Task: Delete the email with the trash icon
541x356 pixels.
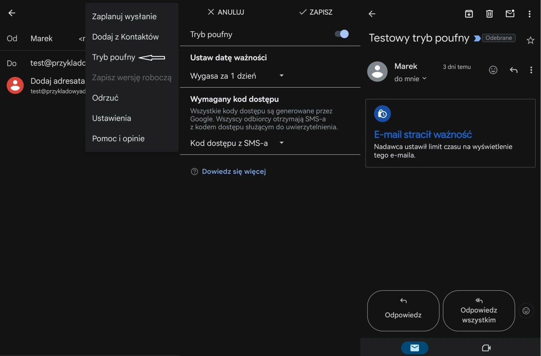Action: pyautogui.click(x=489, y=13)
